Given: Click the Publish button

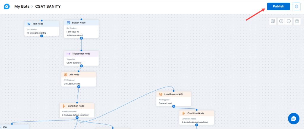Looking at the screenshot, I should 278,6.
